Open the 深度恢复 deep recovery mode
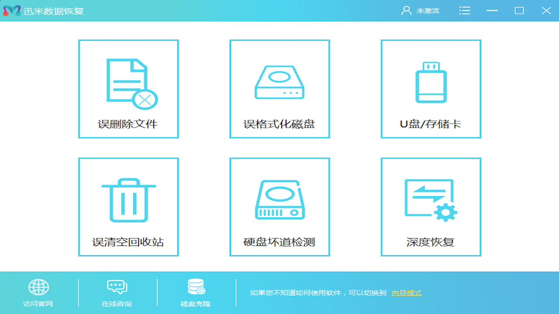Viewport: 559px width, 314px height. pyautogui.click(x=431, y=207)
